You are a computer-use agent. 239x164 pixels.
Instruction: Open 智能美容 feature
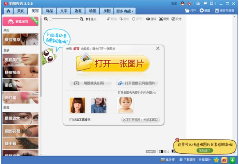click(21, 22)
